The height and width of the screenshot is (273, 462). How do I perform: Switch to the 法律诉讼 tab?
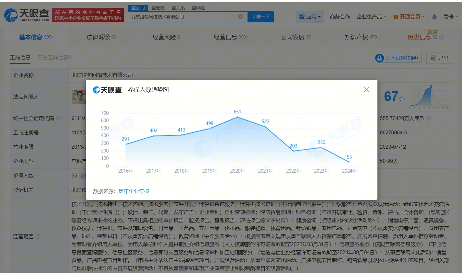click(x=101, y=37)
